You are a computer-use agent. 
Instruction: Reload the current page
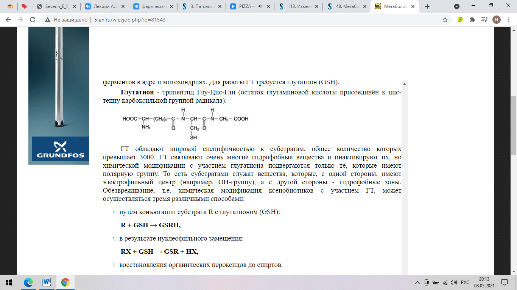click(33, 20)
